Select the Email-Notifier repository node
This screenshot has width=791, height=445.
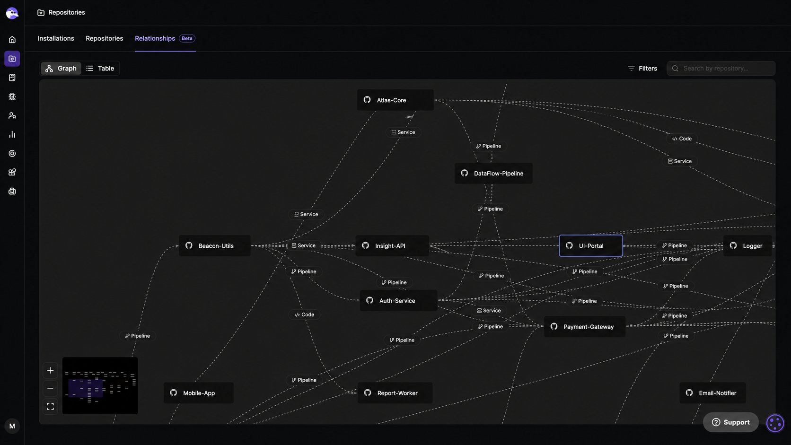712,393
